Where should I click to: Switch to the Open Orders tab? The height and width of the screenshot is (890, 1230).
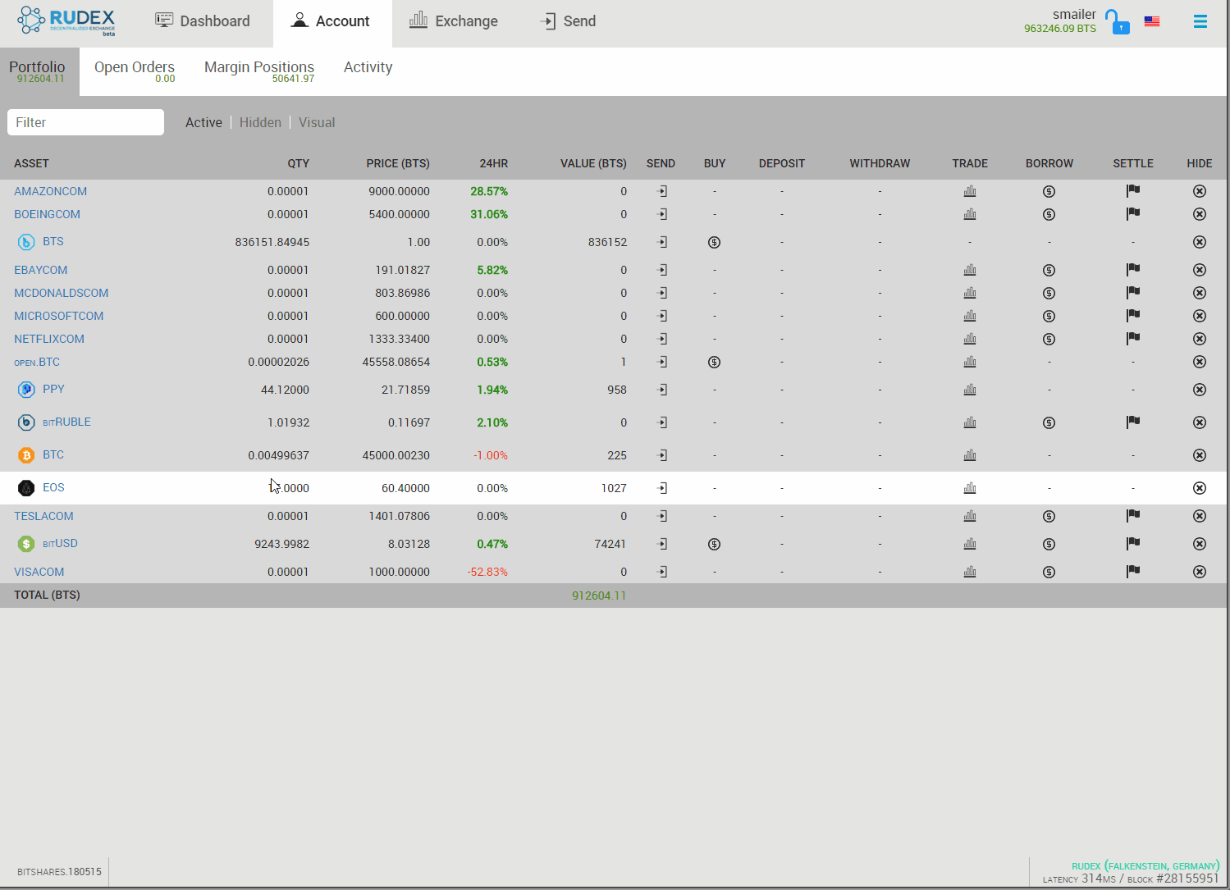(135, 71)
